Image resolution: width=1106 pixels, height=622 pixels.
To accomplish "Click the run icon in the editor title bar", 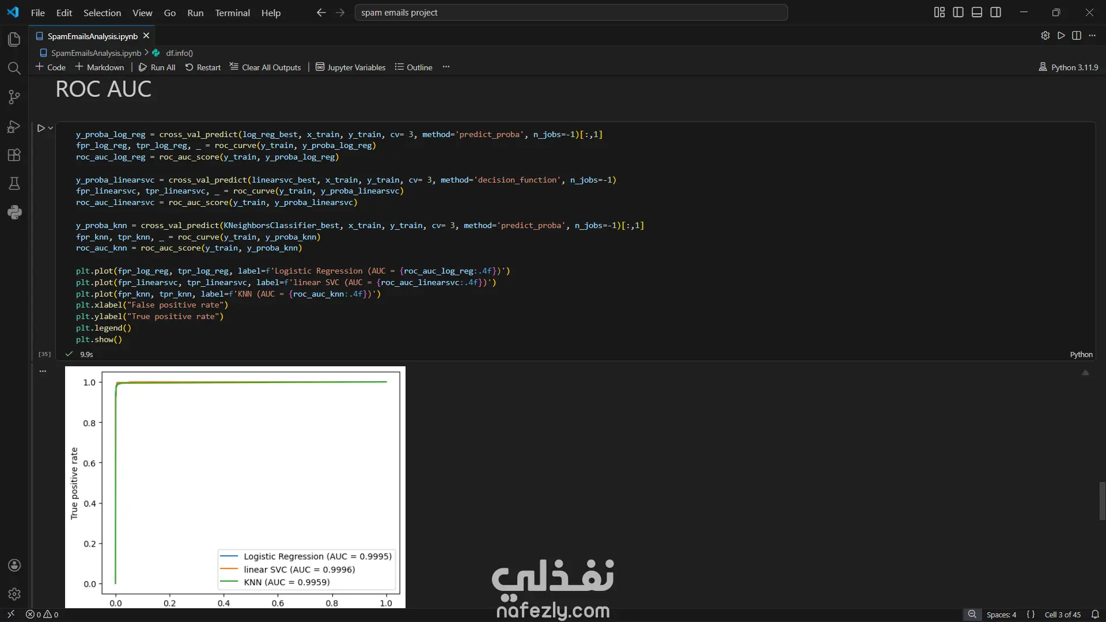I will coord(1061,36).
